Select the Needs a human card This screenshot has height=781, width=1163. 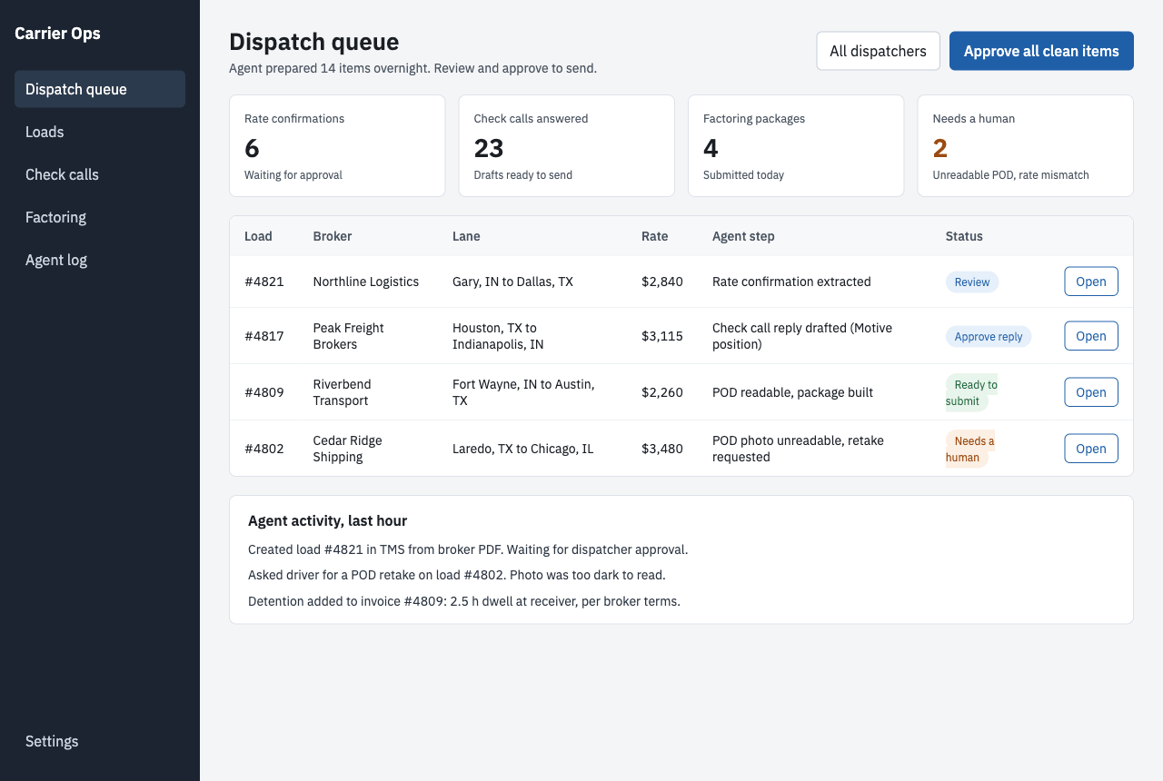(1025, 145)
